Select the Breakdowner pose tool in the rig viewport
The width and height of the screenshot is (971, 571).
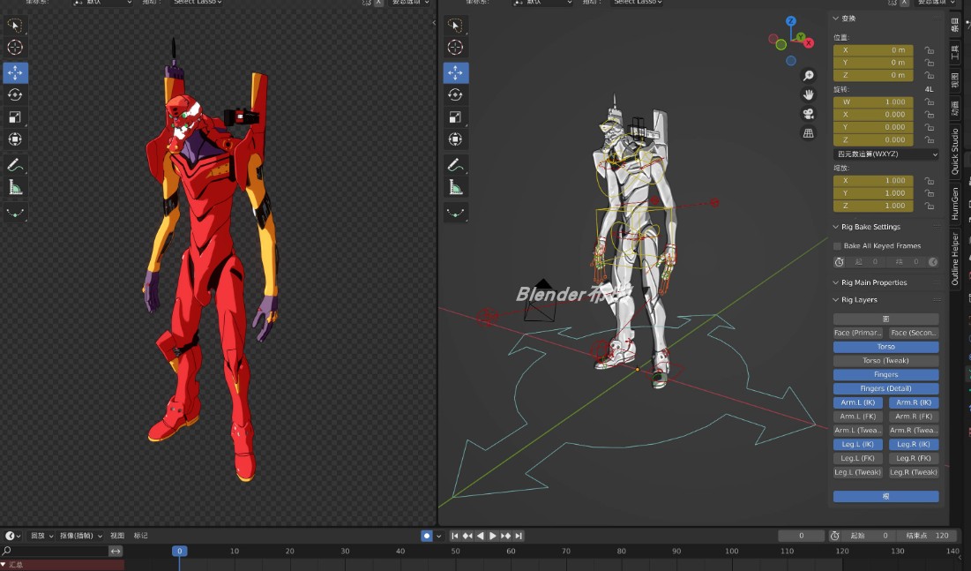coord(456,213)
